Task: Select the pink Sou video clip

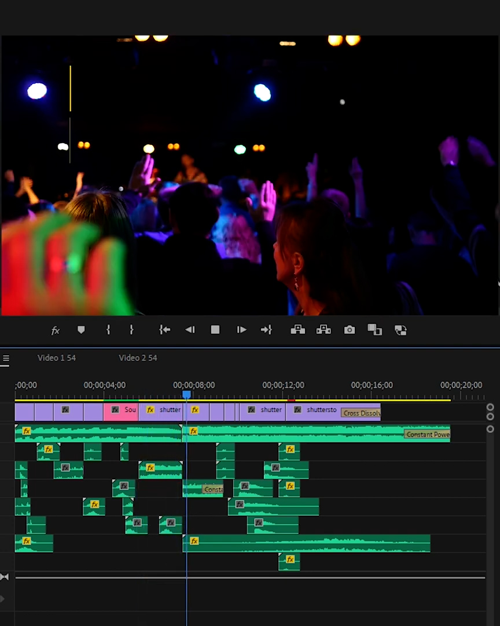Action: 121,412
